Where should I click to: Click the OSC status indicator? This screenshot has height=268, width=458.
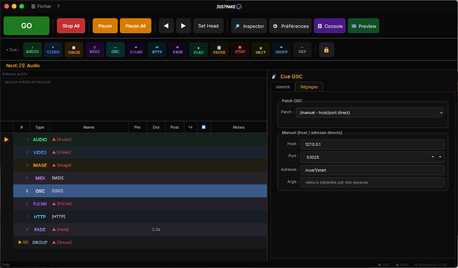click(x=384, y=265)
